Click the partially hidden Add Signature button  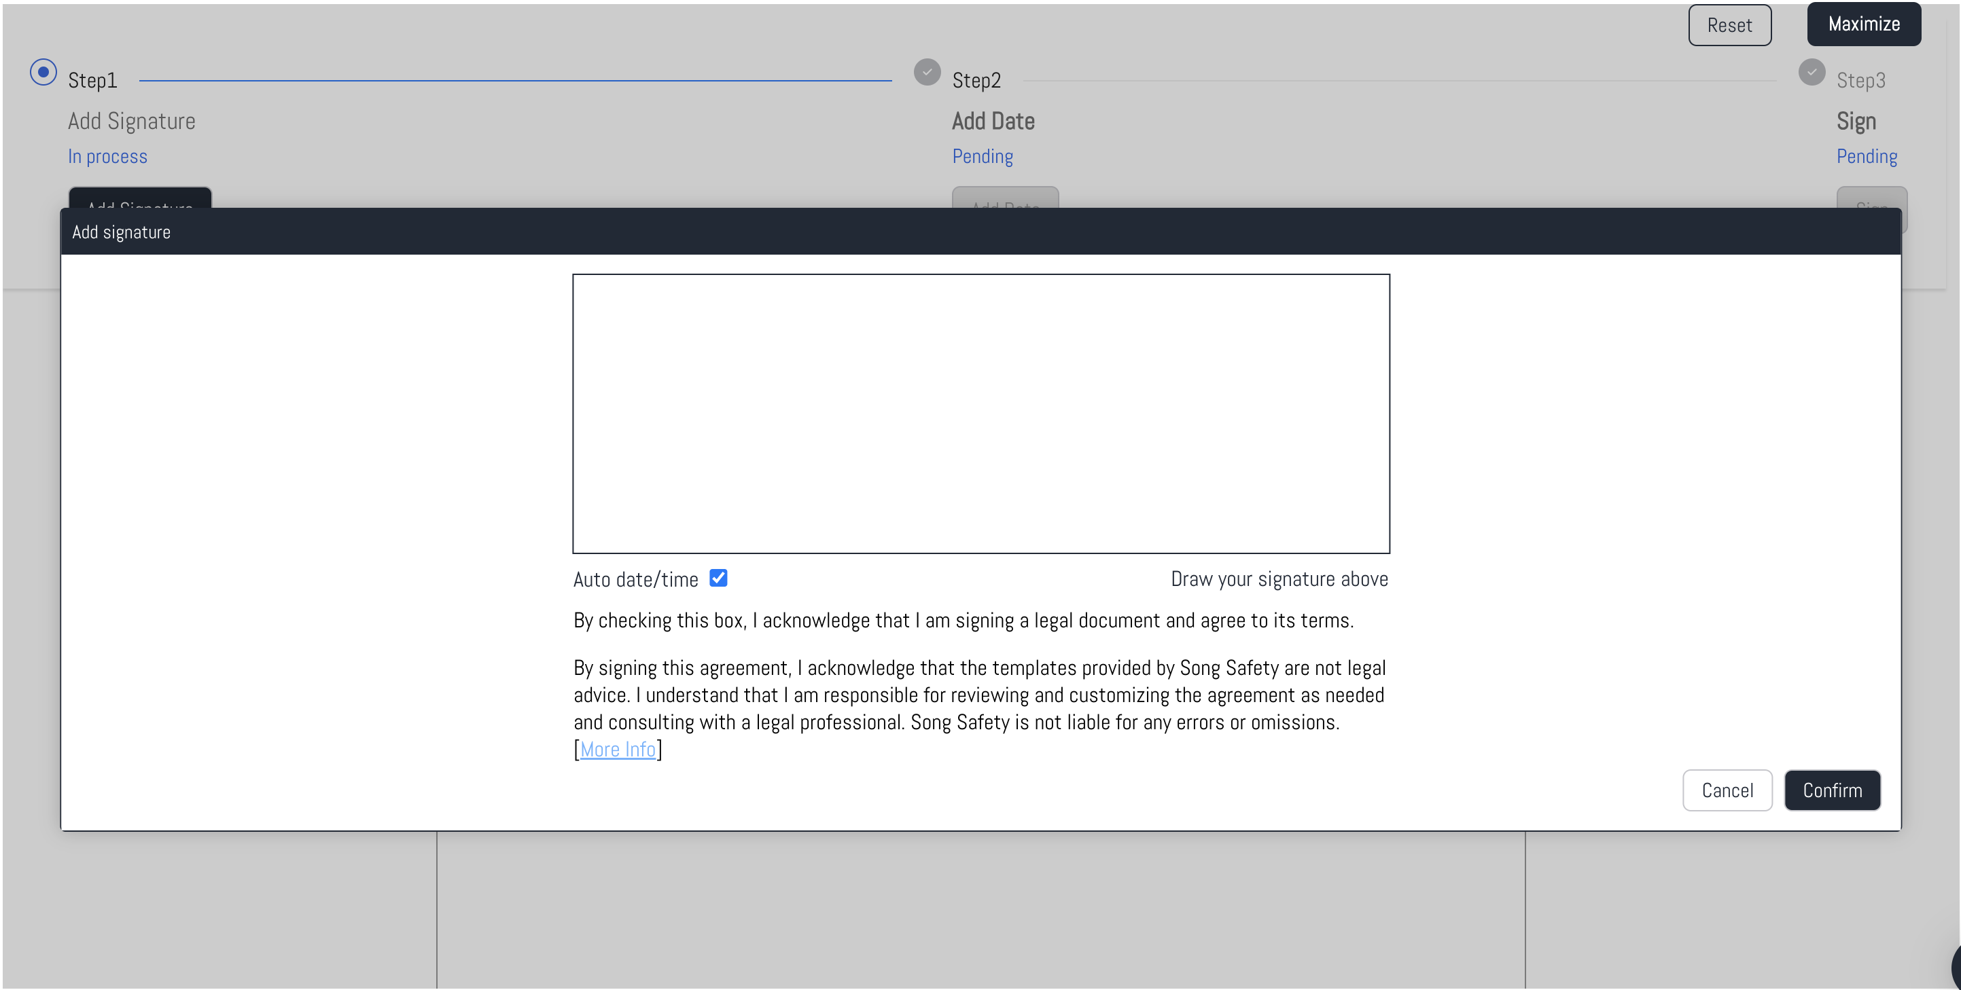point(140,197)
